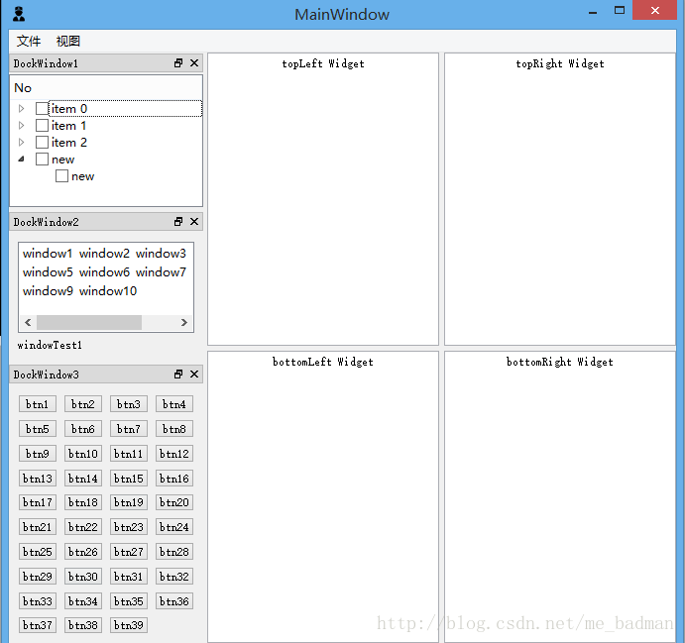Open the 视图 menu
Screen dimensions: 685x643
click(x=68, y=41)
